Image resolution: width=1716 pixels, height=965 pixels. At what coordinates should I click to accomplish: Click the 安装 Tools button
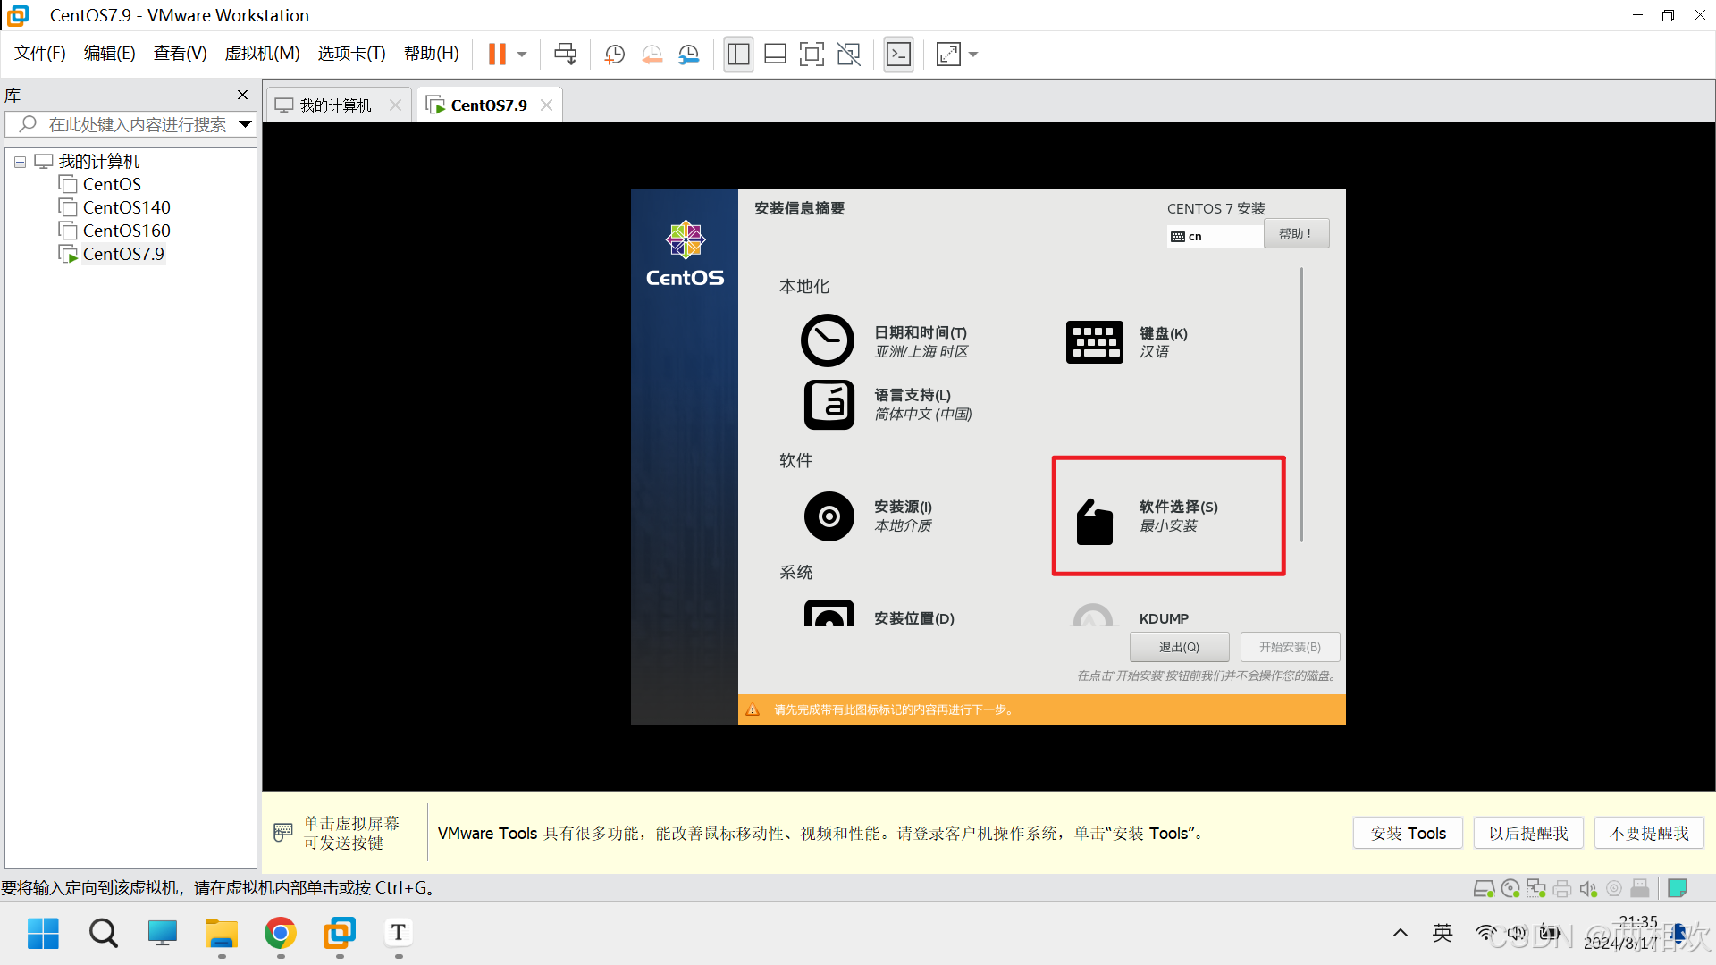[1408, 833]
